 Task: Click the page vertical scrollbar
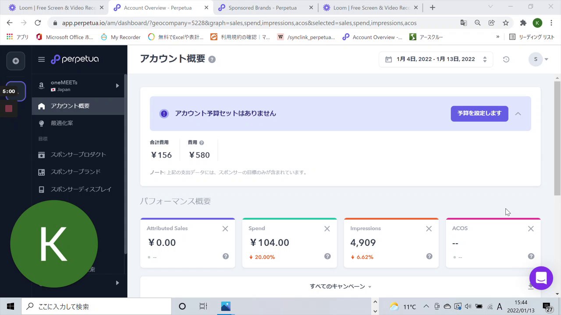[557, 138]
